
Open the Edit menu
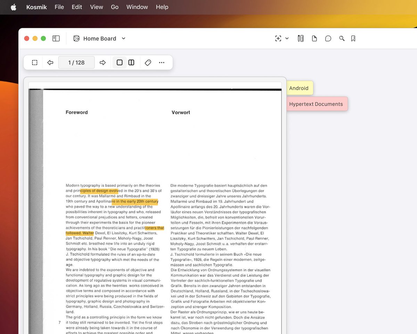[77, 7]
